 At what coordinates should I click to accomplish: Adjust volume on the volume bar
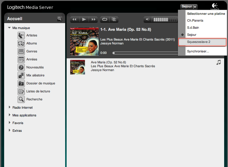coord(165,20)
